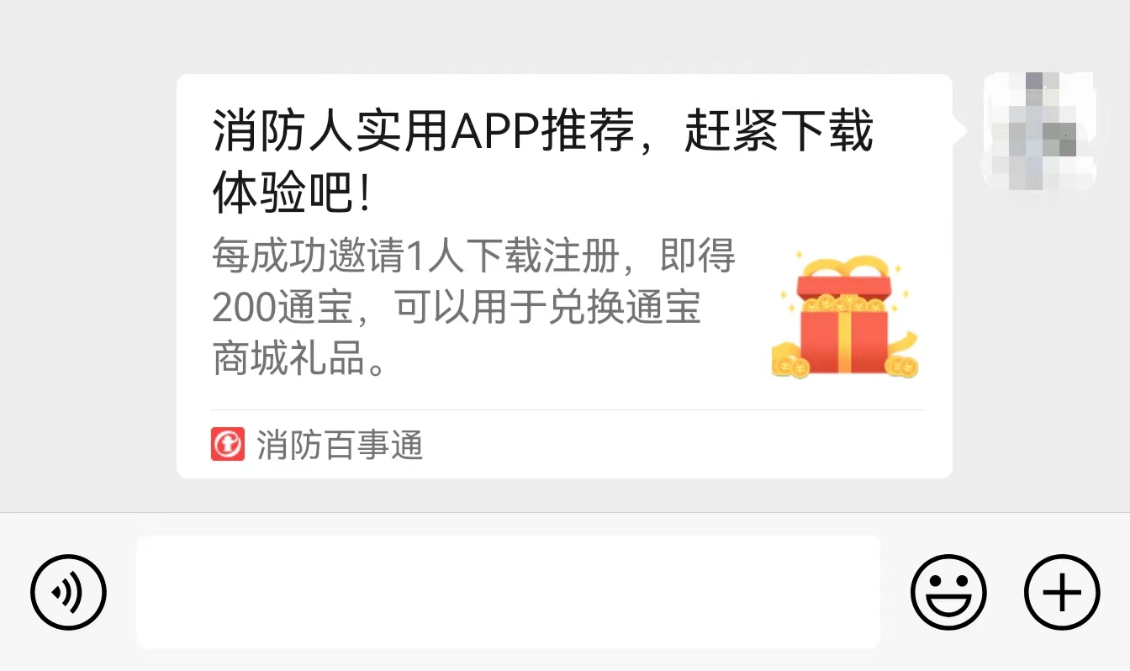
Task: Switch to voice message input
Action: [x=68, y=592]
